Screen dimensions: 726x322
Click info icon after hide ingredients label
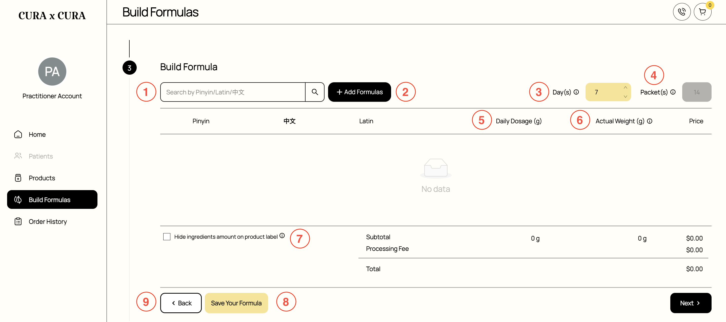pyautogui.click(x=282, y=235)
